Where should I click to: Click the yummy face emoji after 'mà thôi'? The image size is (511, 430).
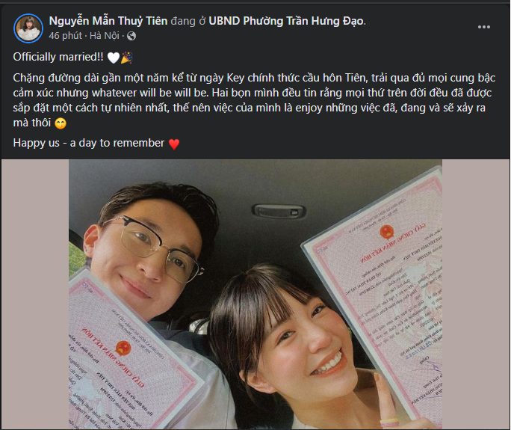(61, 123)
